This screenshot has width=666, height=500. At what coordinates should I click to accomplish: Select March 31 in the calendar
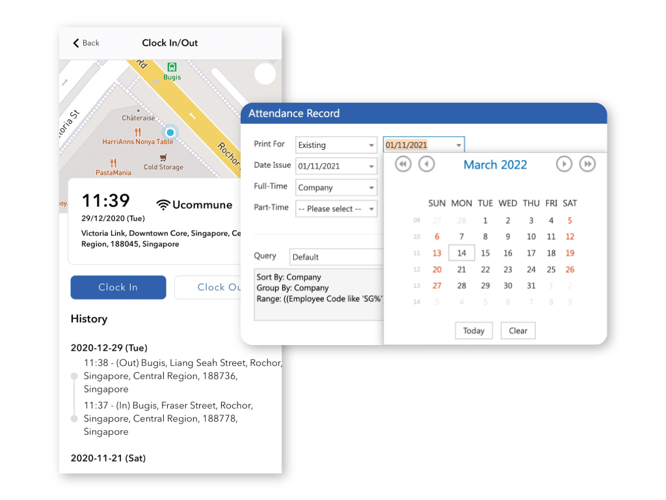click(531, 286)
